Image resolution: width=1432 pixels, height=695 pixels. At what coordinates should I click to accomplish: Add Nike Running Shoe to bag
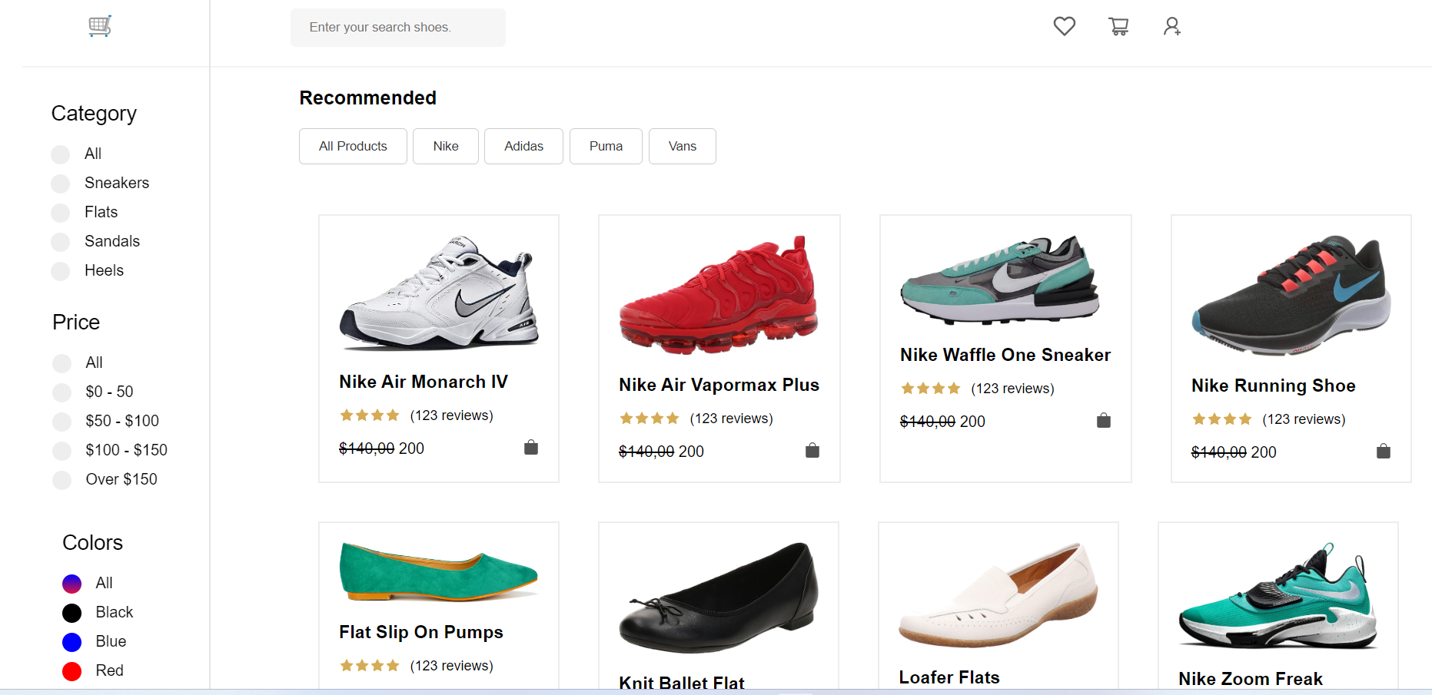click(x=1384, y=452)
